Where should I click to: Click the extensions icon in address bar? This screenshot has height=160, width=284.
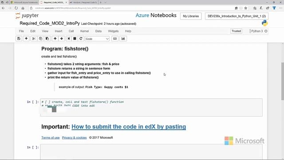point(236,8)
